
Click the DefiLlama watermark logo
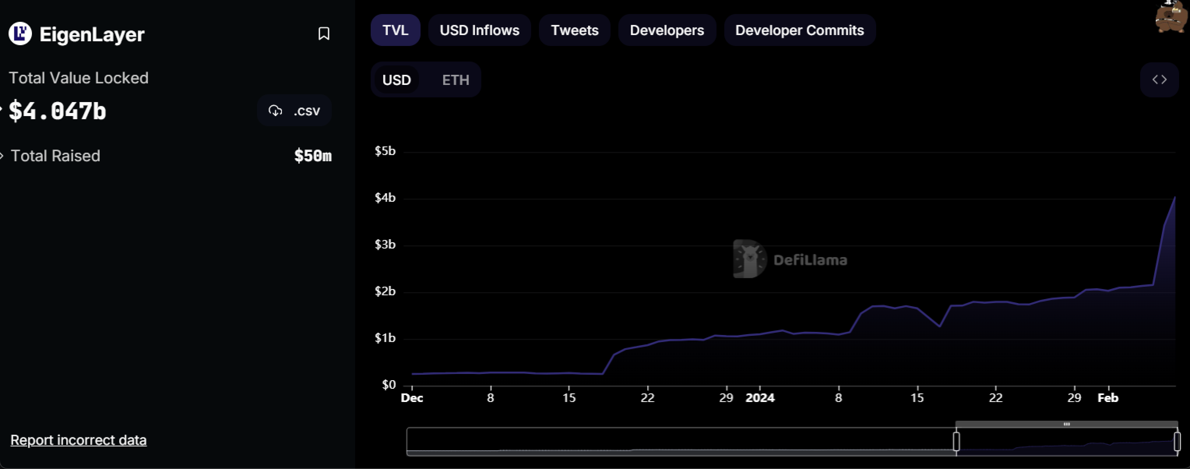click(x=749, y=259)
